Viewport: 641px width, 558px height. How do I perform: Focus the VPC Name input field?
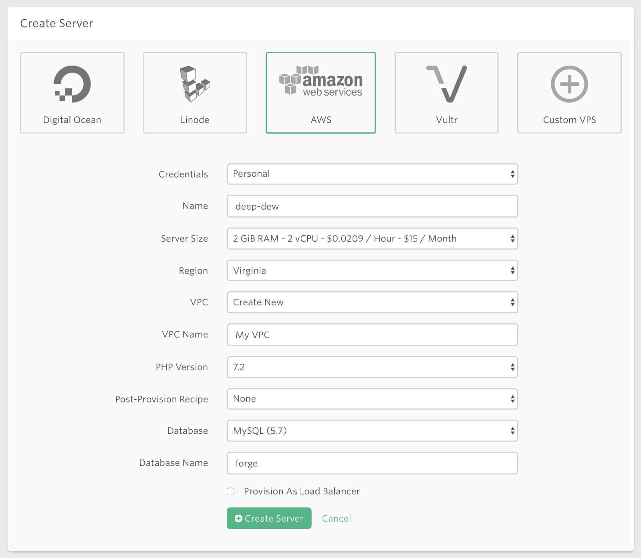click(x=372, y=335)
